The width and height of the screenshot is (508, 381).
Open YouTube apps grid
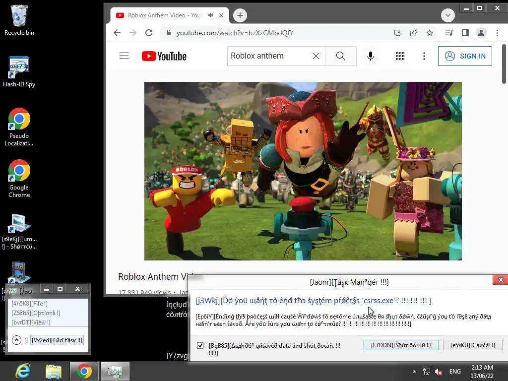click(400, 56)
